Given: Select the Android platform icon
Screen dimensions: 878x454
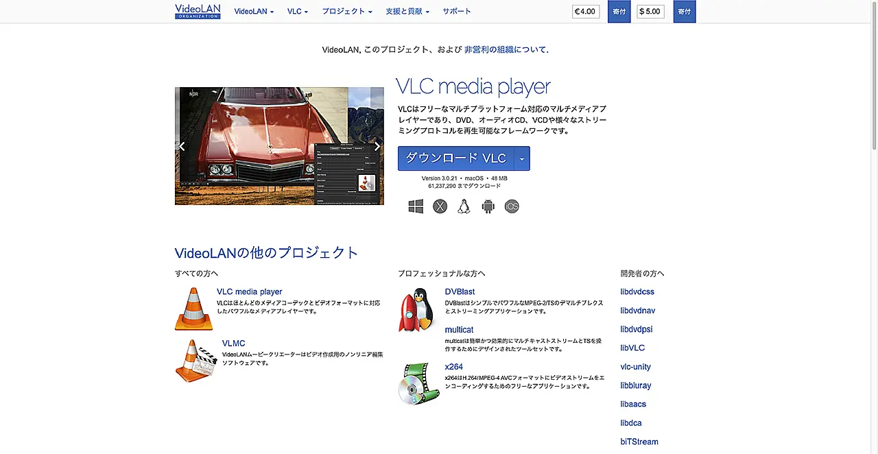Looking at the screenshot, I should point(488,206).
